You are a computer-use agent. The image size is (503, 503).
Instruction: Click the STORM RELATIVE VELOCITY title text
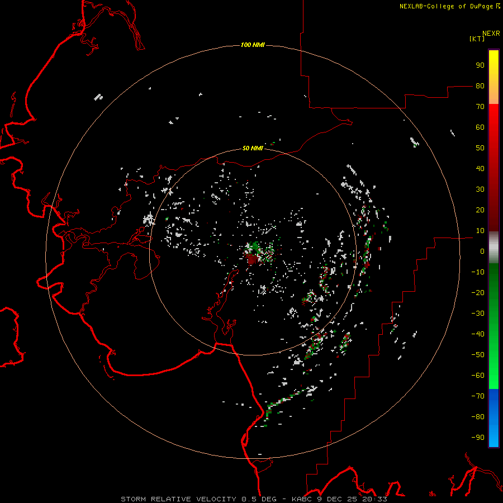178,499
